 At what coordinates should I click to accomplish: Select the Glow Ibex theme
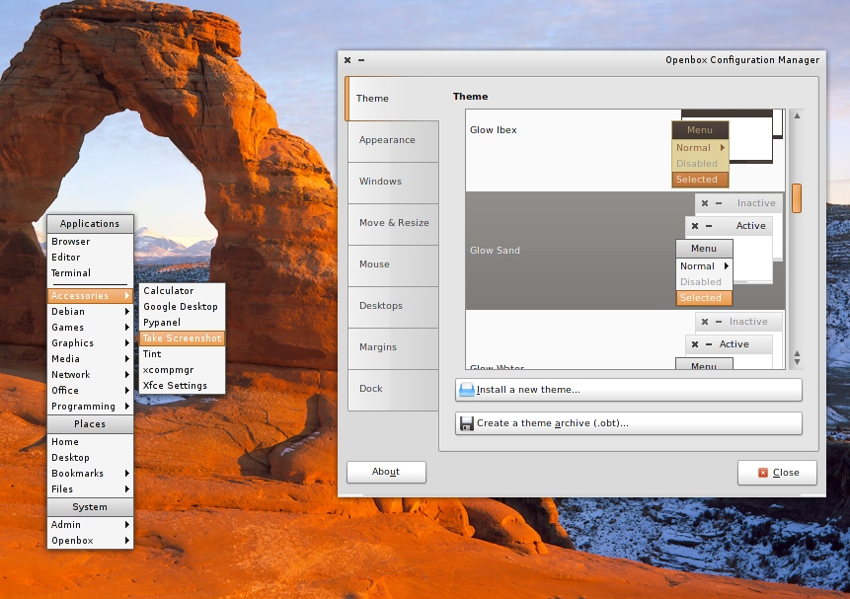(625, 150)
